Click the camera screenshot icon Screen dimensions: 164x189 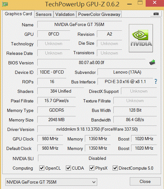(x=156, y=14)
